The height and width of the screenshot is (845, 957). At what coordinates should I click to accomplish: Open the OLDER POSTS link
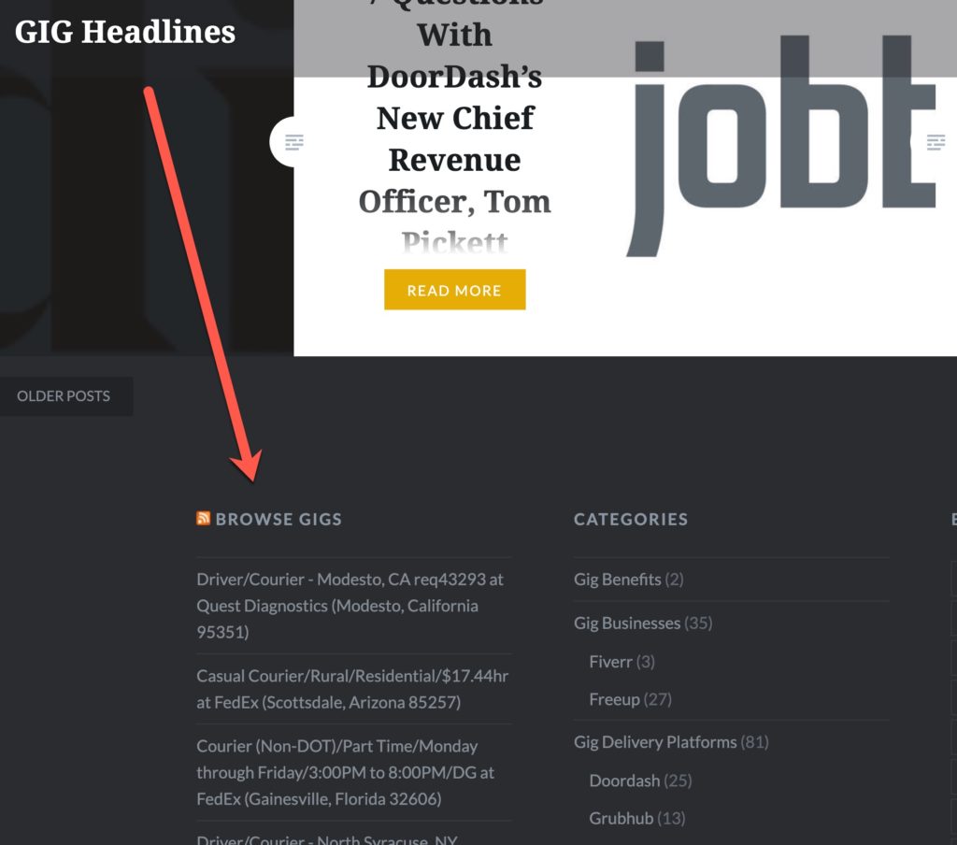[64, 396]
